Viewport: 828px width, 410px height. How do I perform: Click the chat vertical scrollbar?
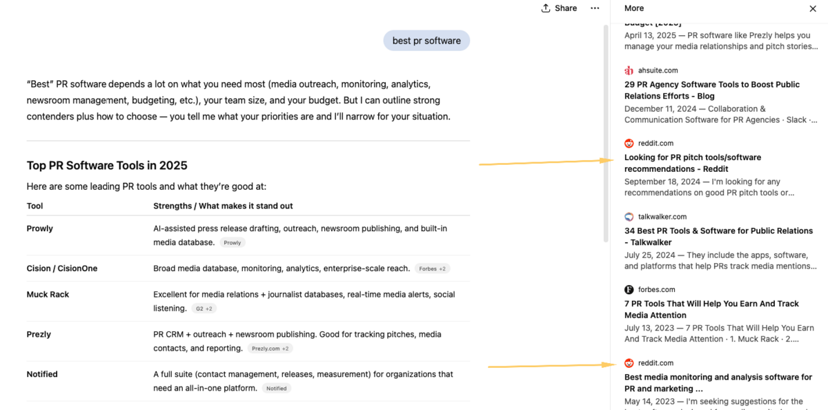(606, 131)
